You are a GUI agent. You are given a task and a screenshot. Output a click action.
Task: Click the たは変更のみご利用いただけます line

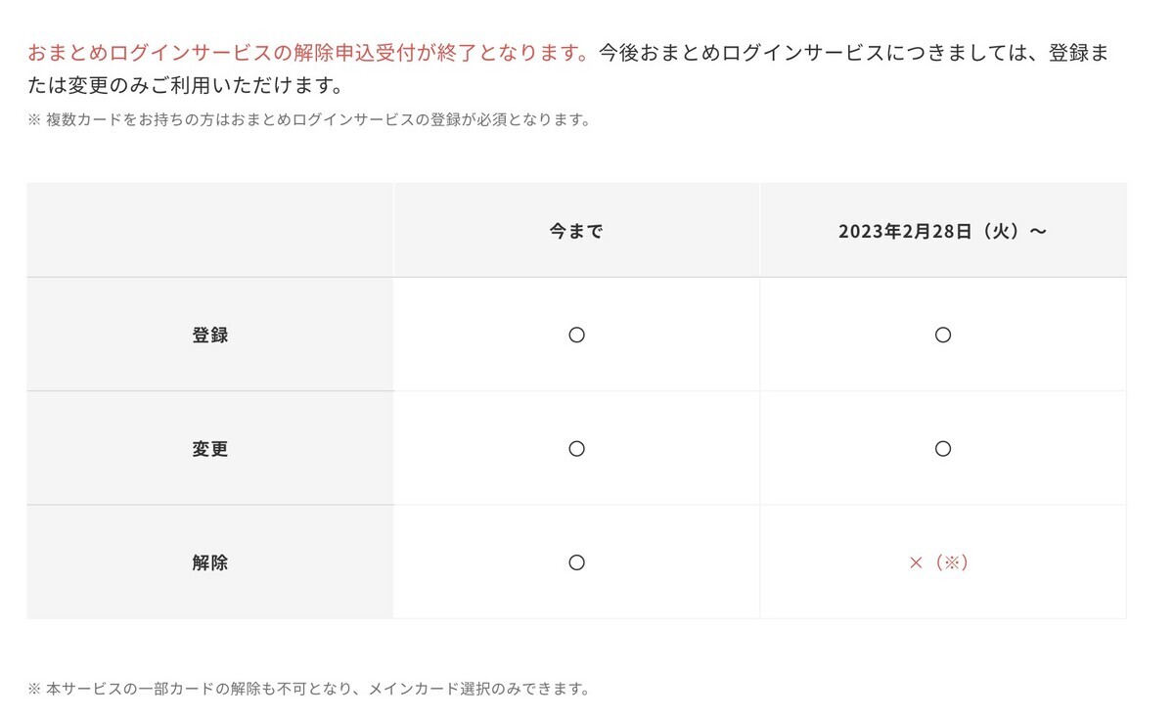(x=185, y=86)
